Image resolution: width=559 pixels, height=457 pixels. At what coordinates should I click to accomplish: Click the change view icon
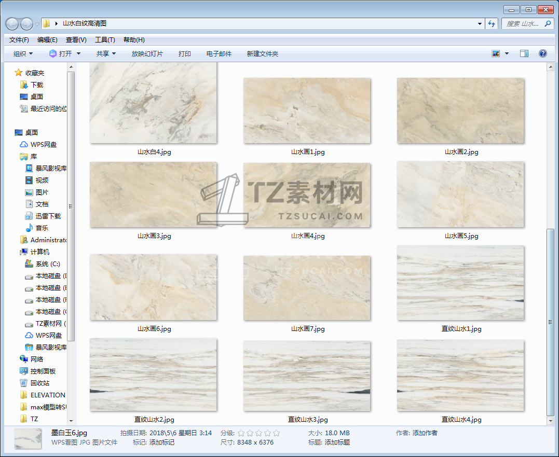point(496,53)
